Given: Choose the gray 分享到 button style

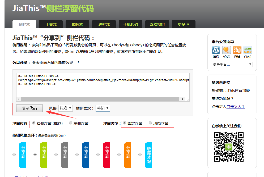Looking at the screenshot, I should [x=65, y=155].
